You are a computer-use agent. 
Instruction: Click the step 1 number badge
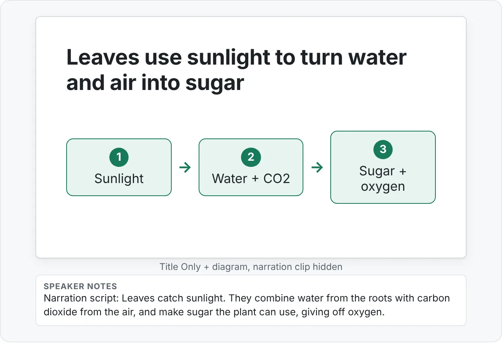coord(119,157)
